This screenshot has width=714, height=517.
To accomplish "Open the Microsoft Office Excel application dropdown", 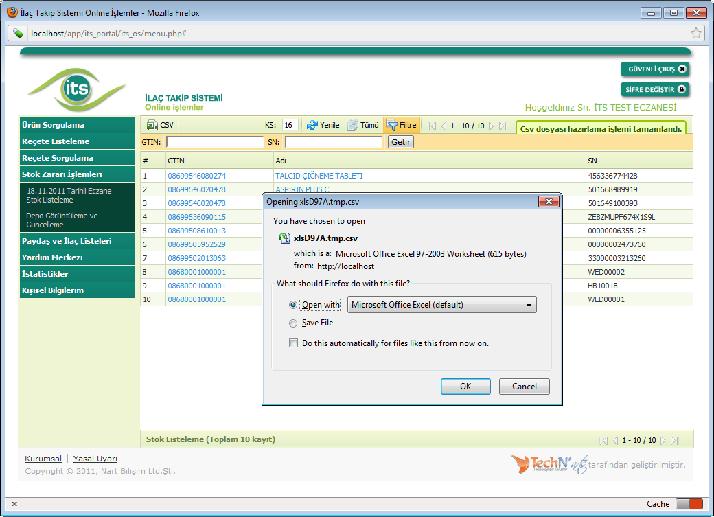I will coord(441,305).
